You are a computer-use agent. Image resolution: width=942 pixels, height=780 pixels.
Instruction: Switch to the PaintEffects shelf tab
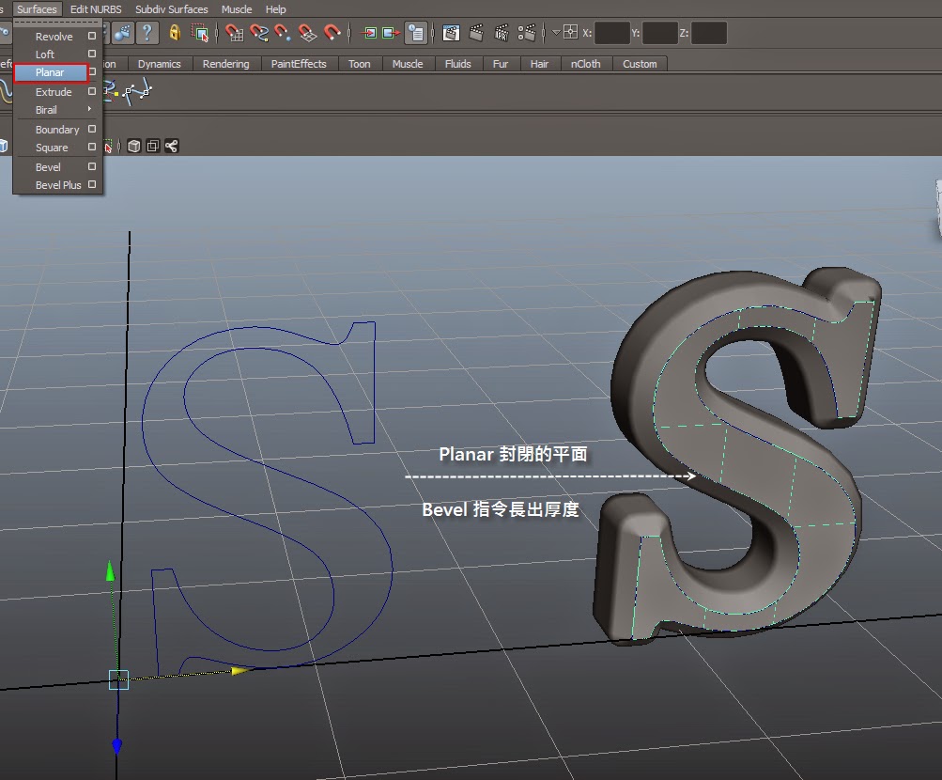click(299, 64)
